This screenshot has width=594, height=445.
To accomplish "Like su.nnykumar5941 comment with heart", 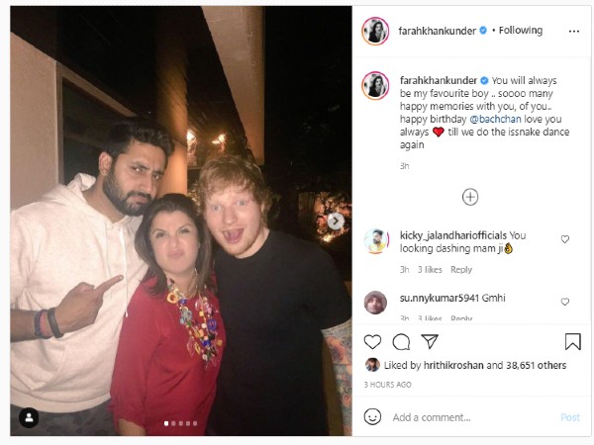I will click(565, 302).
